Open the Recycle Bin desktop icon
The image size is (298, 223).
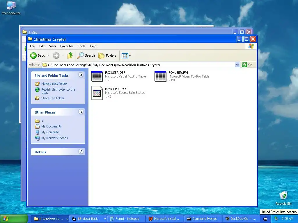pyautogui.click(x=283, y=198)
